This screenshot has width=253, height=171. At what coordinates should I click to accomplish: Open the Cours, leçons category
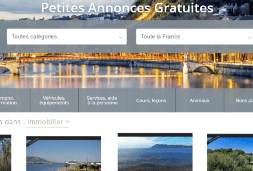click(x=151, y=100)
